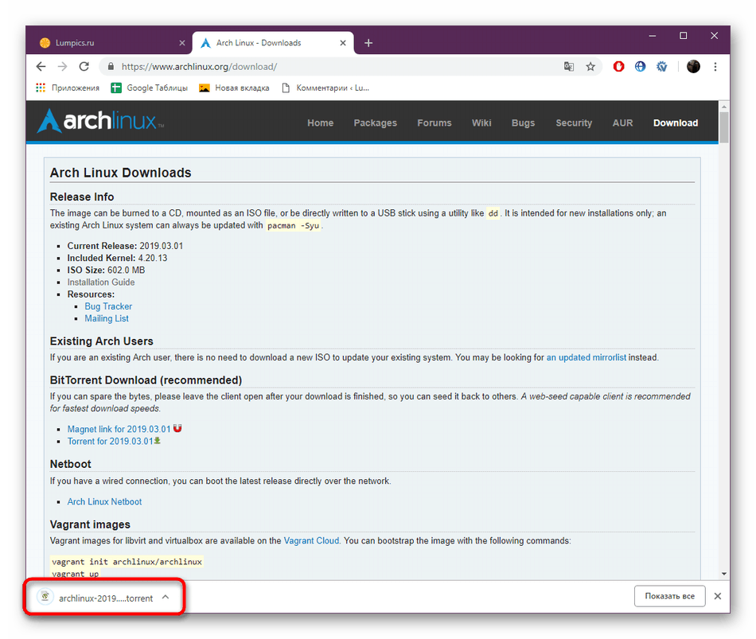Viewport: 756px width, 639px height.
Task: Open the Mailing List link
Action: (x=107, y=318)
